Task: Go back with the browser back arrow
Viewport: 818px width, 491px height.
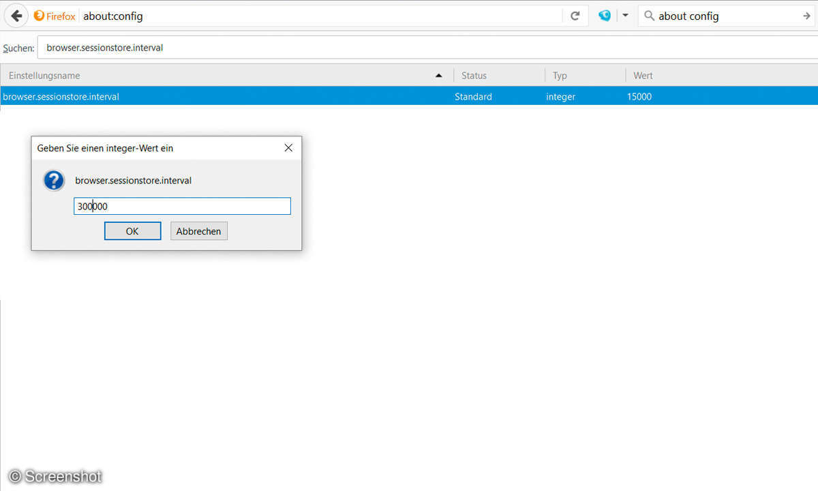Action: pyautogui.click(x=16, y=16)
